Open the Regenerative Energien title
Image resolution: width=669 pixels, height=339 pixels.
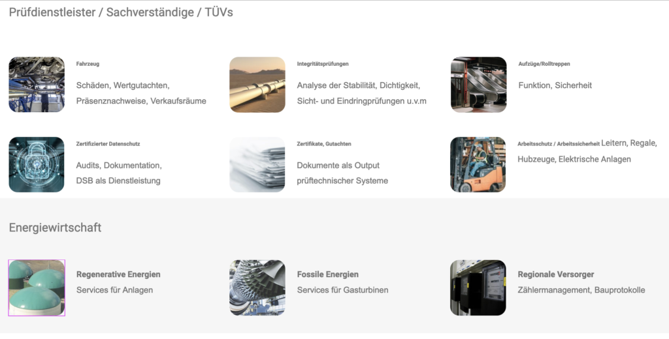118,274
